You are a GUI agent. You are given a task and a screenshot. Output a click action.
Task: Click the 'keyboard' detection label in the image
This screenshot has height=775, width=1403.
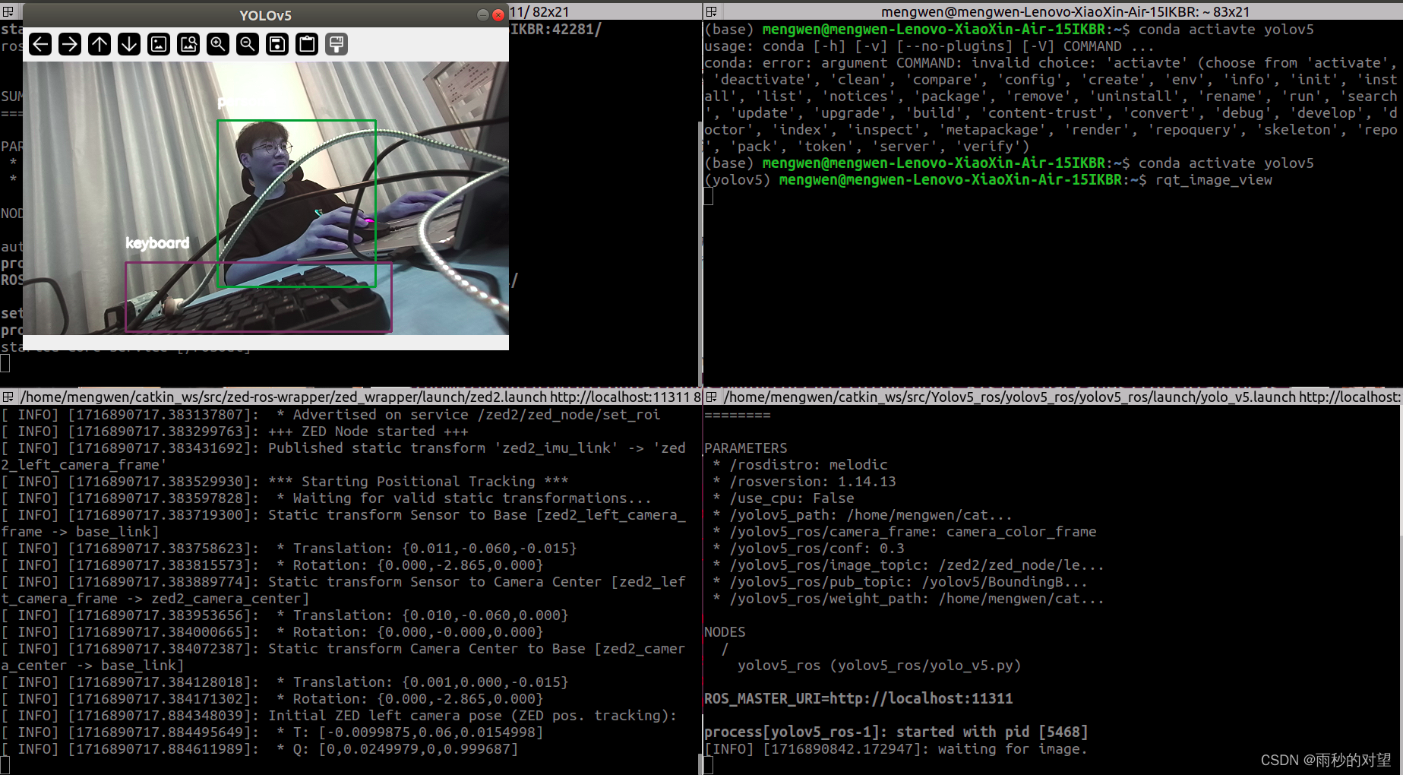[157, 243]
